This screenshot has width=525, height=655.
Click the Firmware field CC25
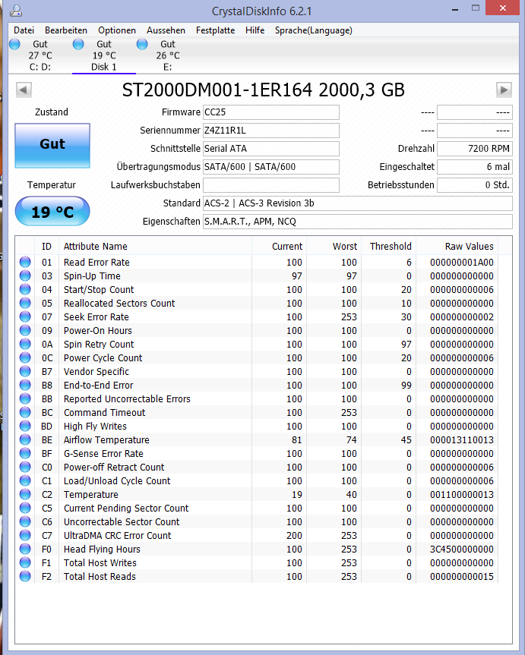[271, 112]
